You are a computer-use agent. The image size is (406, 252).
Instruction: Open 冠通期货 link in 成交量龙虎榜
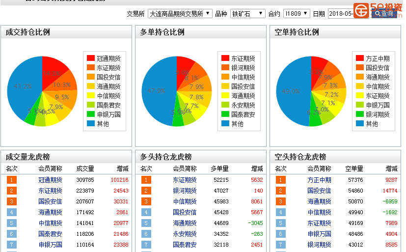click(50, 180)
